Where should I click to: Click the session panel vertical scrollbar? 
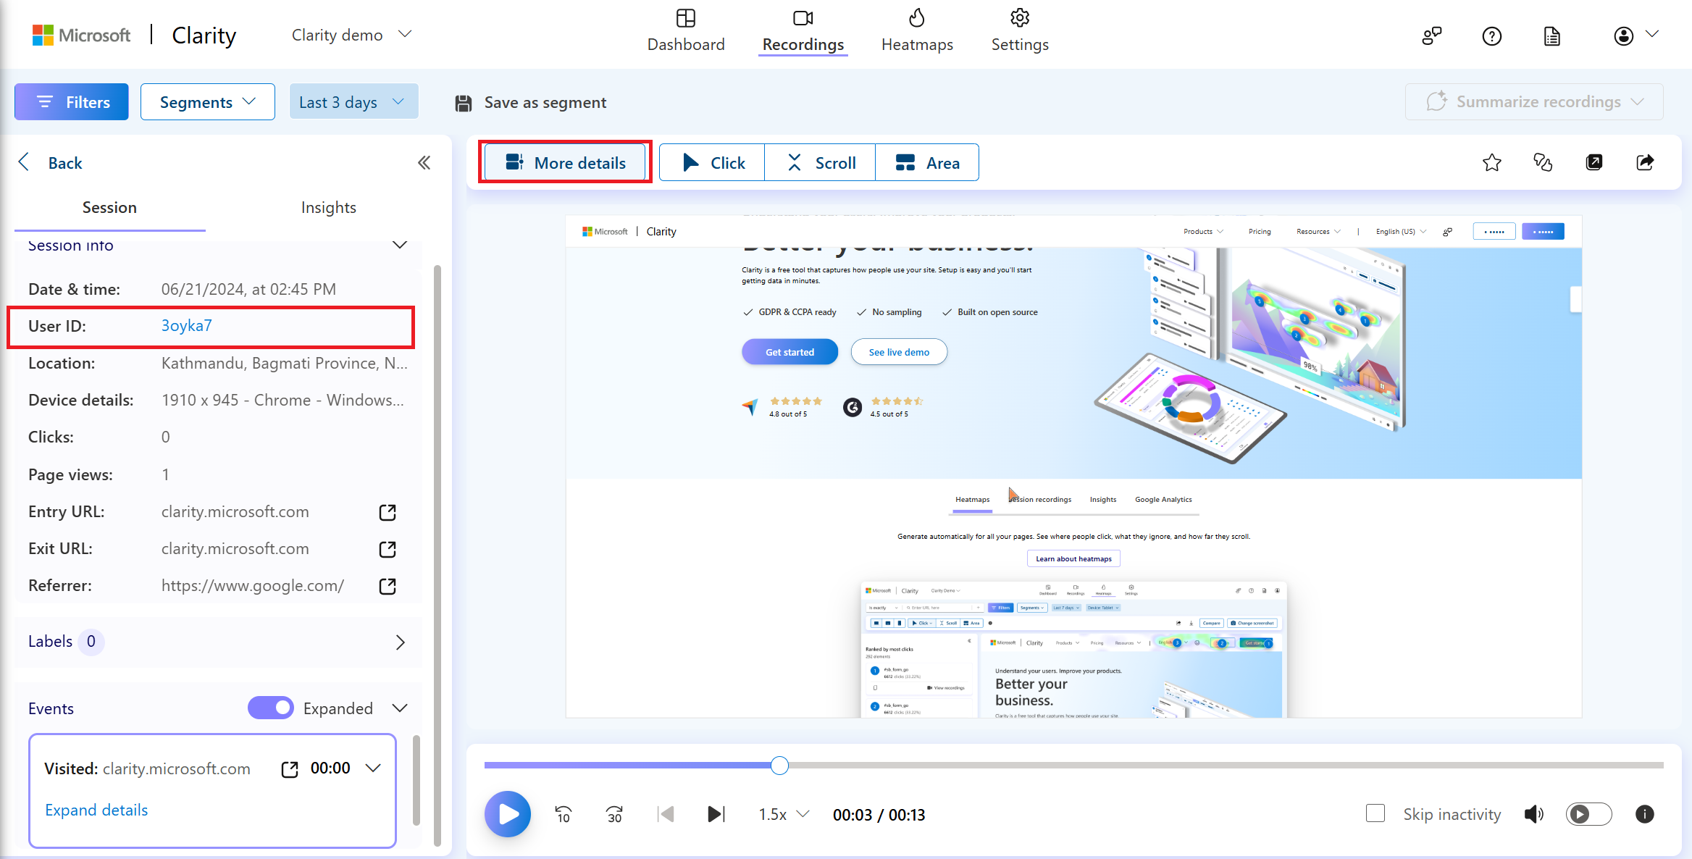click(437, 555)
